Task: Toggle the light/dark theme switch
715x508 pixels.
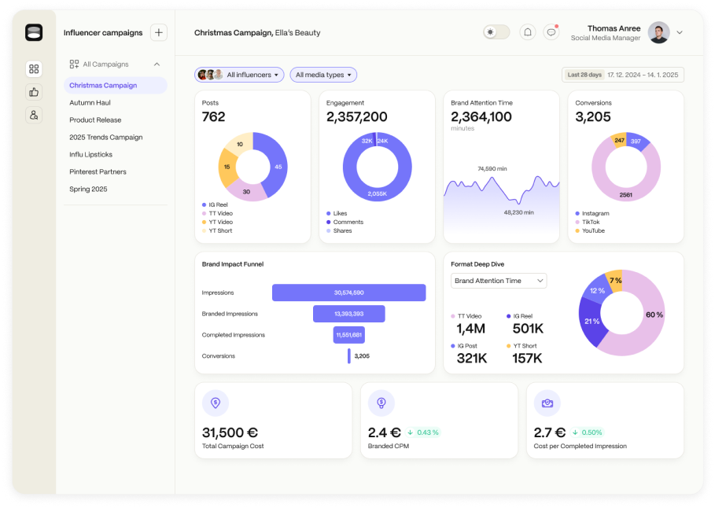Action: point(496,32)
